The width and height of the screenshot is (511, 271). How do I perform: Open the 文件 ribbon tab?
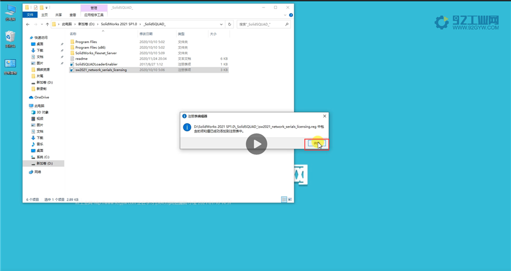pos(30,15)
